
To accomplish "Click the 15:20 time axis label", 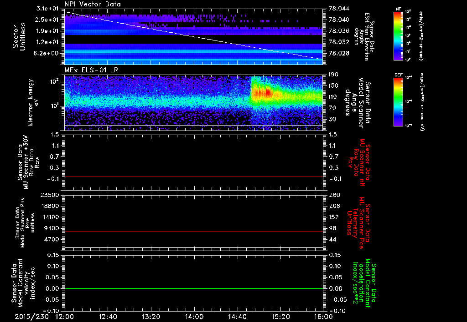I will 280,317.
